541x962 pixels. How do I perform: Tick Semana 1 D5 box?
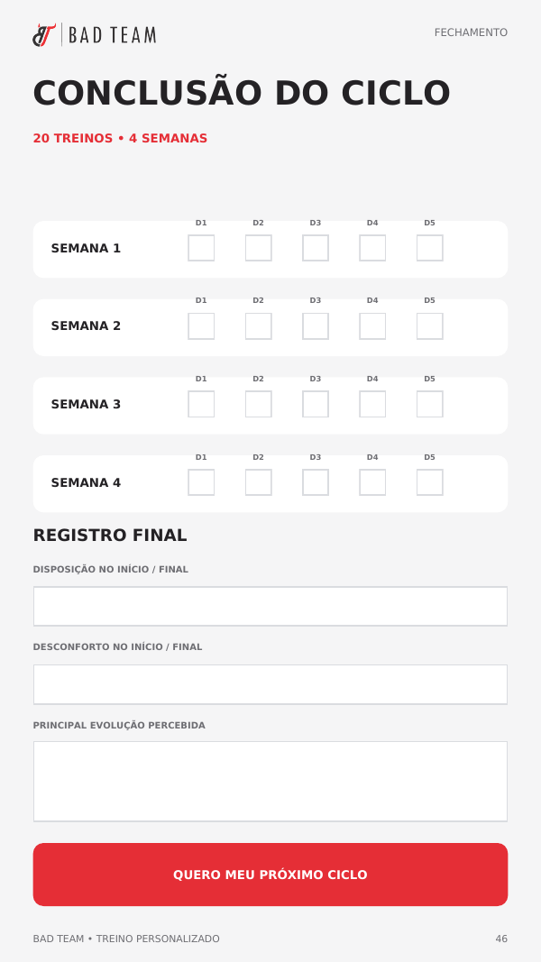coord(429,248)
